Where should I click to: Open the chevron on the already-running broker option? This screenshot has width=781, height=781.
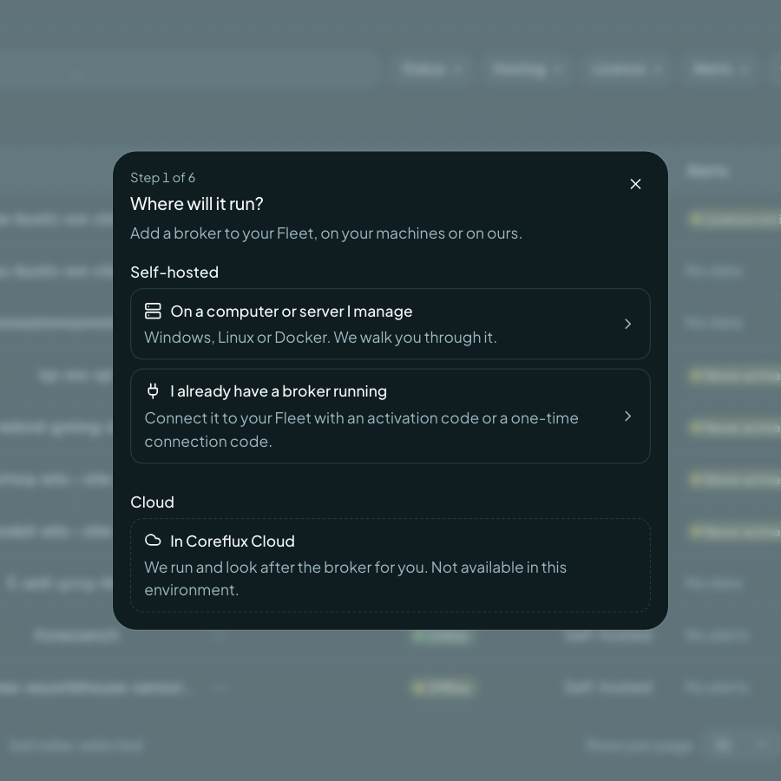[x=627, y=417]
